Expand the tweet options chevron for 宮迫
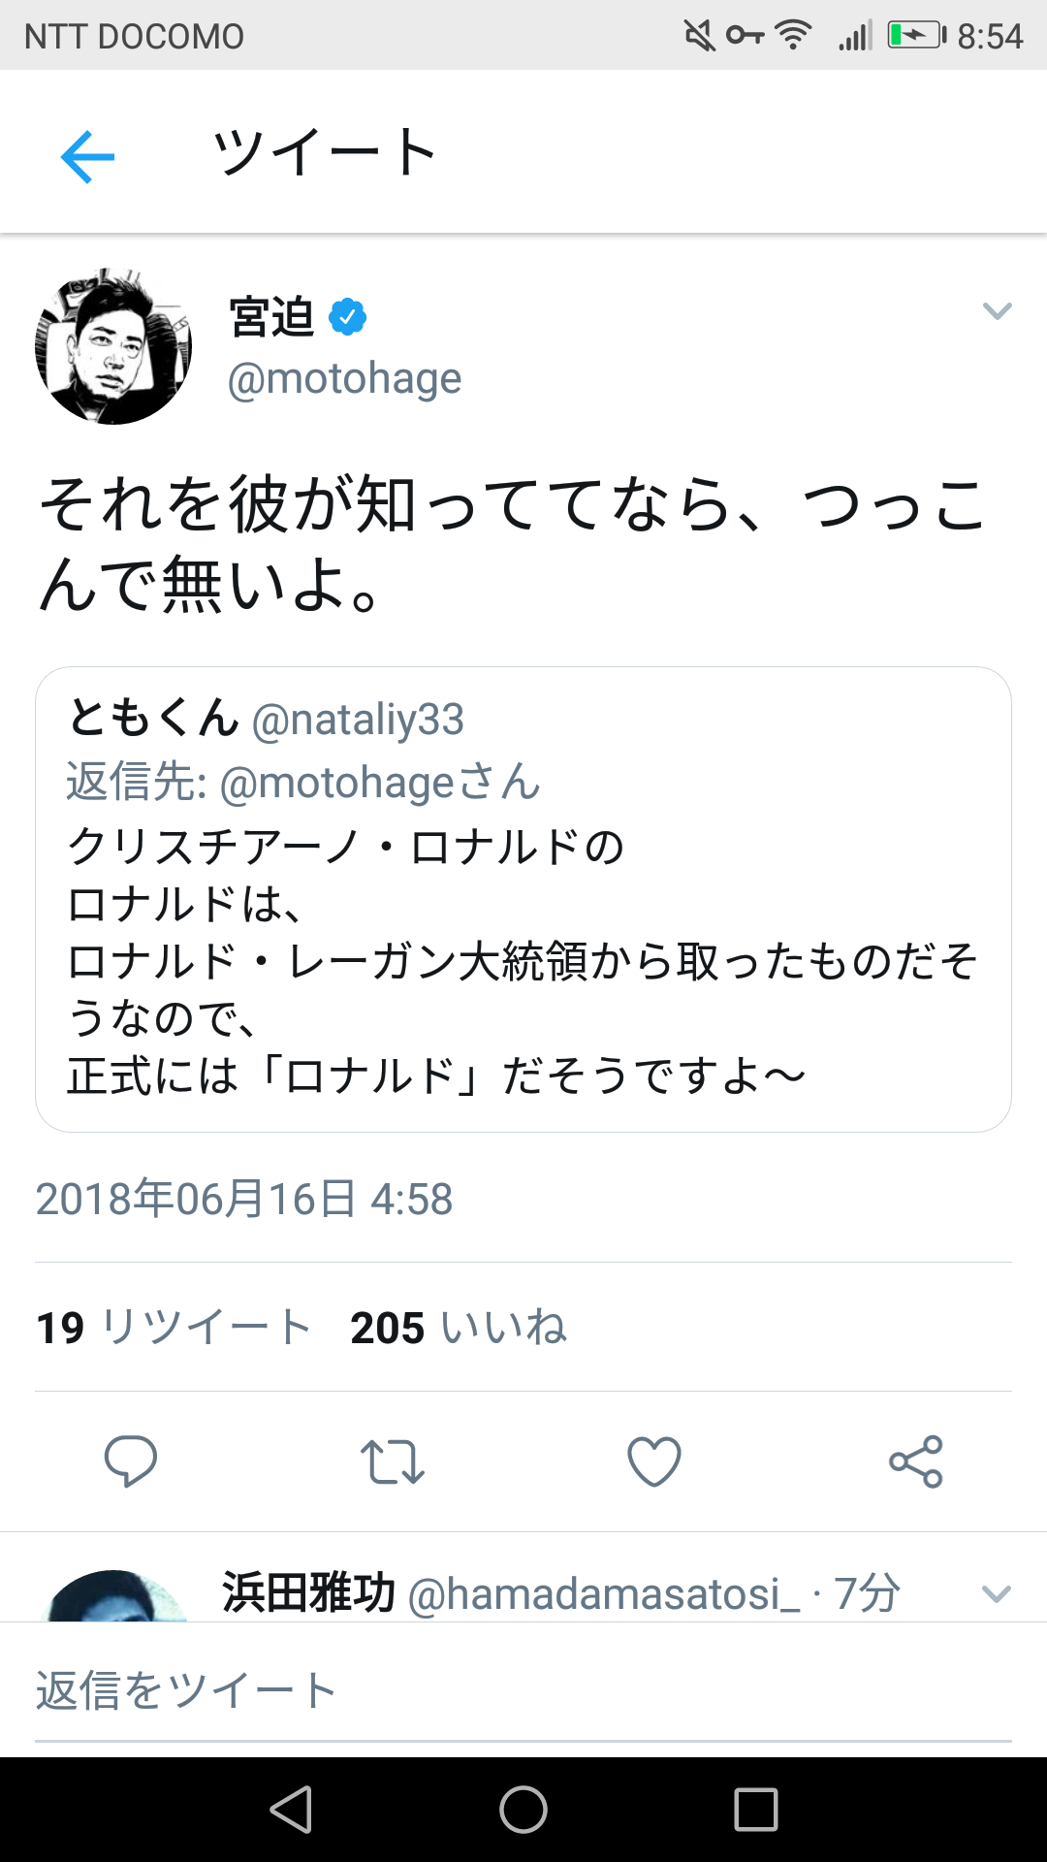The width and height of the screenshot is (1047, 1862). pyautogui.click(x=997, y=311)
